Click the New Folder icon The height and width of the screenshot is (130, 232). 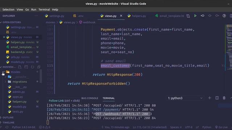(26, 67)
